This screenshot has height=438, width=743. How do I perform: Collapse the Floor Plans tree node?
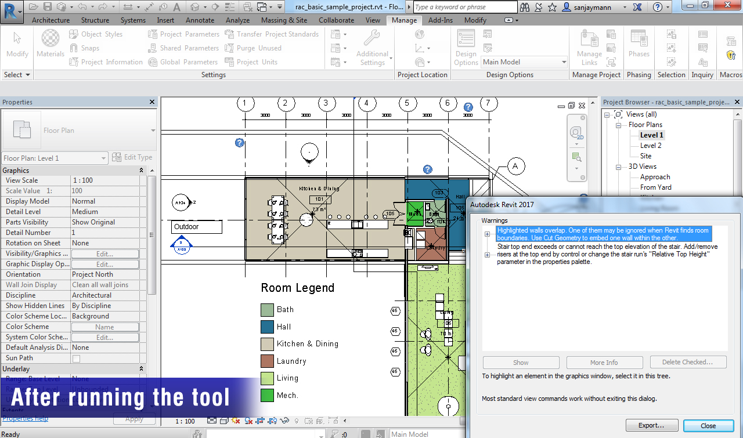(619, 125)
